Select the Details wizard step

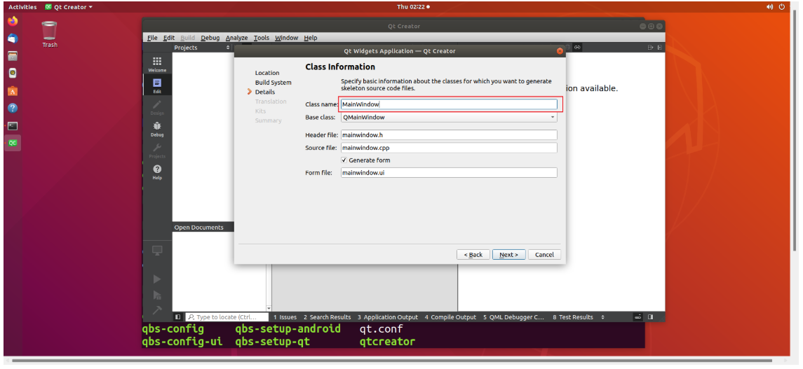(265, 92)
